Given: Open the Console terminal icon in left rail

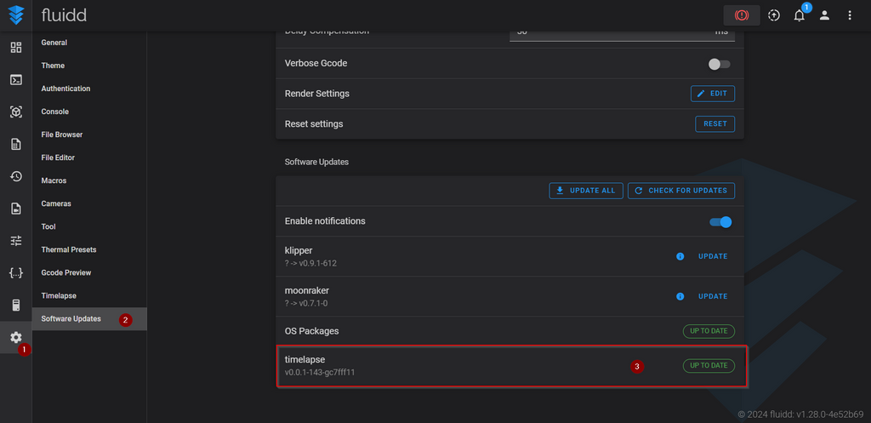Looking at the screenshot, I should 15,80.
